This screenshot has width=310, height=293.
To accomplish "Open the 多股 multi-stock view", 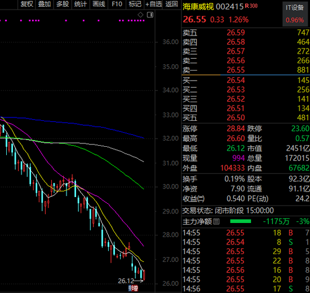I will point(63,4).
